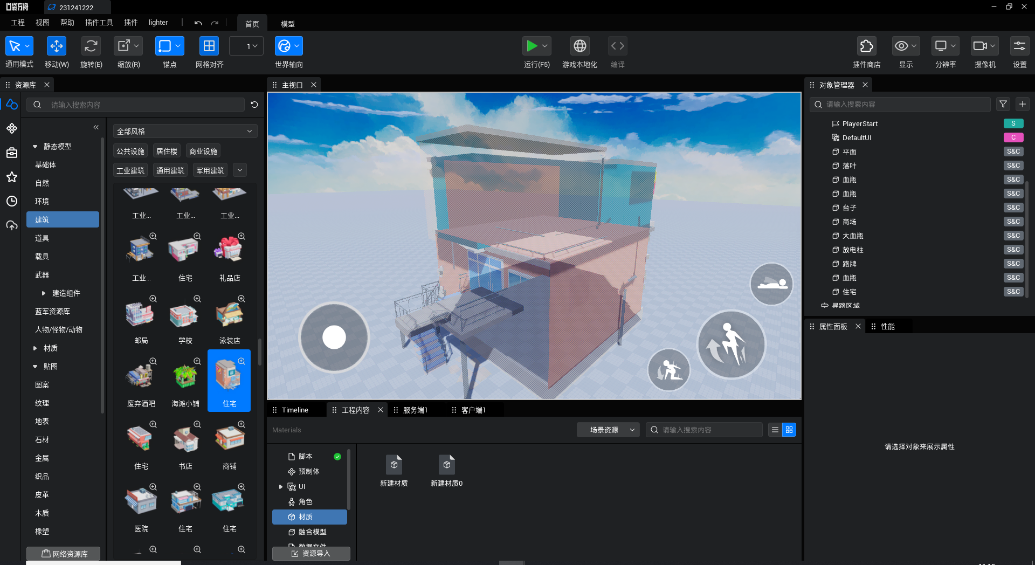Open the 全部风格 style dropdown
Viewport: 1035px width, 565px height.
pos(185,131)
